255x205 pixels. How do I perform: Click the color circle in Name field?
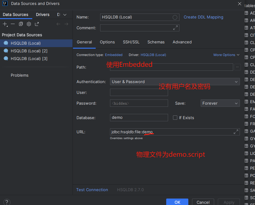[175, 17]
